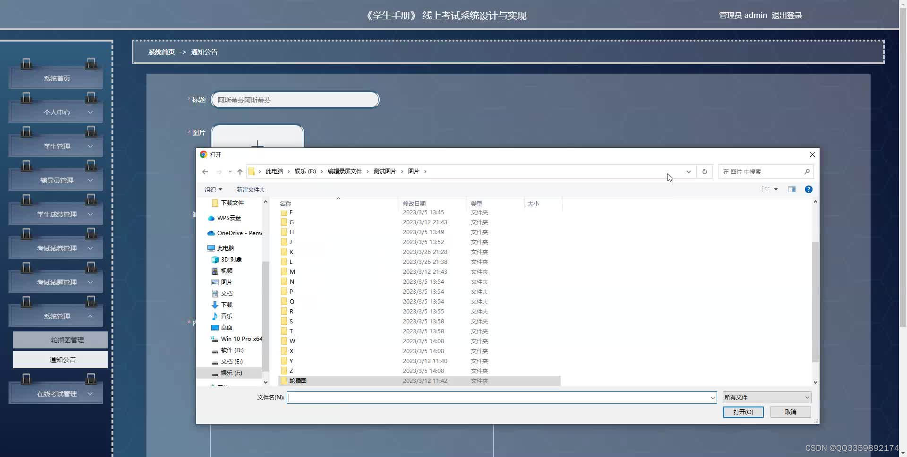Select folder 轮播图 in file list
The width and height of the screenshot is (907, 457).
pyautogui.click(x=419, y=381)
